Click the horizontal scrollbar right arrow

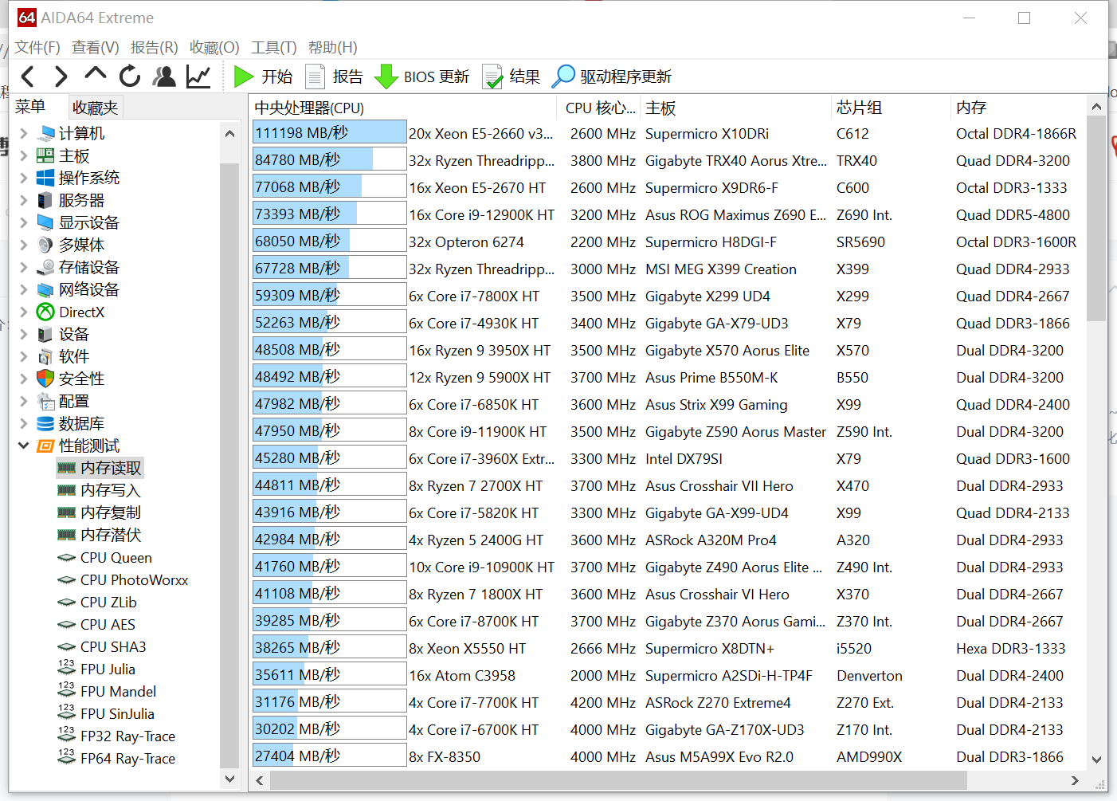tap(1075, 780)
